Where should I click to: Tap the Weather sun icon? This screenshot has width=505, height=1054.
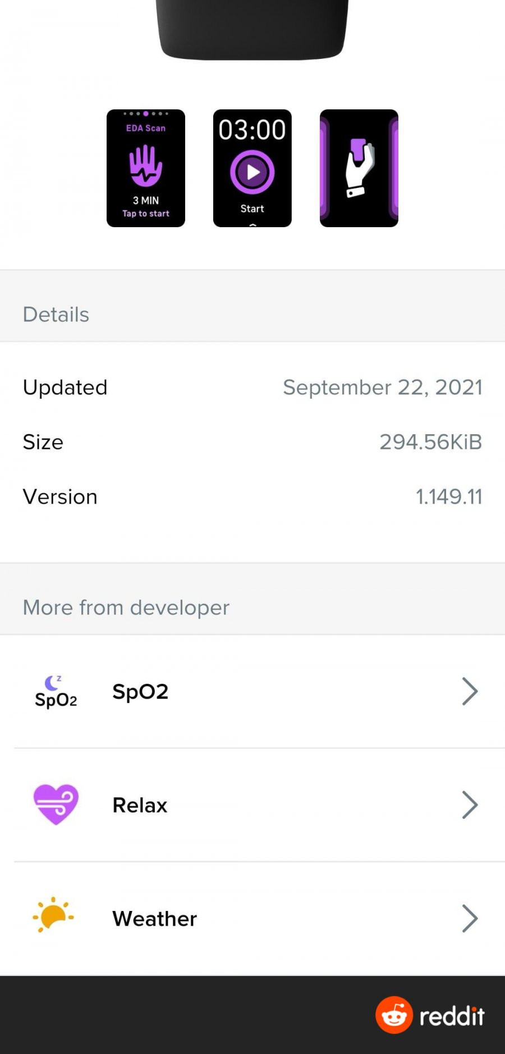(54, 915)
